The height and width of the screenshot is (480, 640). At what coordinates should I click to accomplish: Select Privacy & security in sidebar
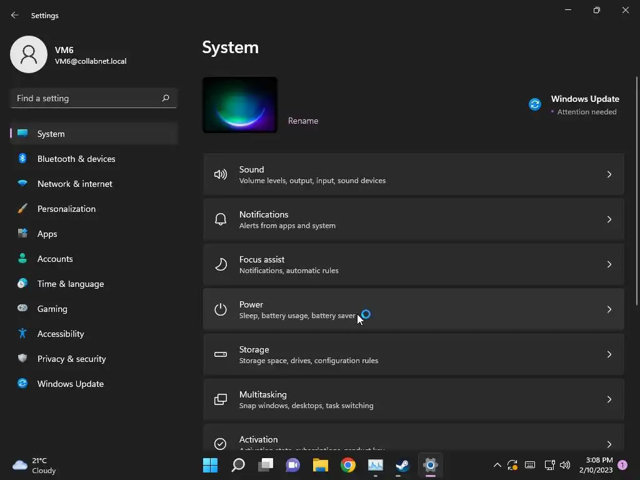[x=94, y=358]
